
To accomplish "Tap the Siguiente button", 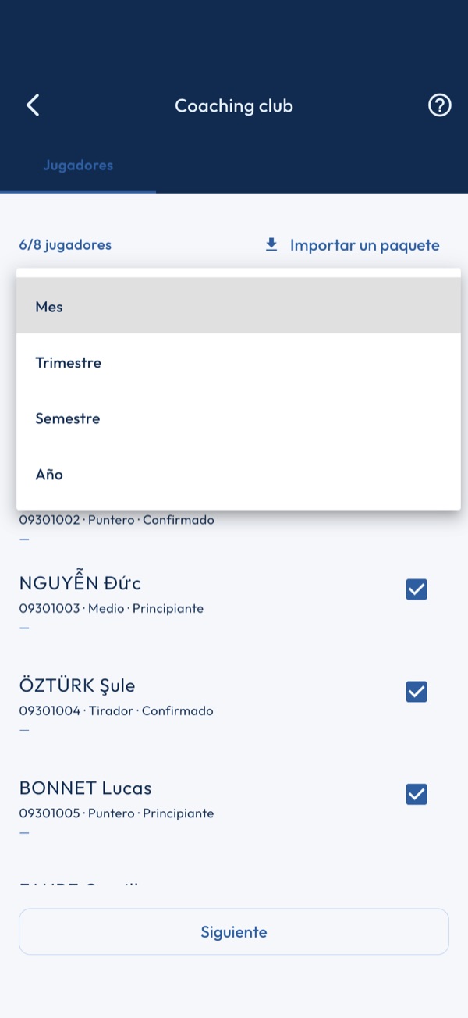I will (x=234, y=931).
